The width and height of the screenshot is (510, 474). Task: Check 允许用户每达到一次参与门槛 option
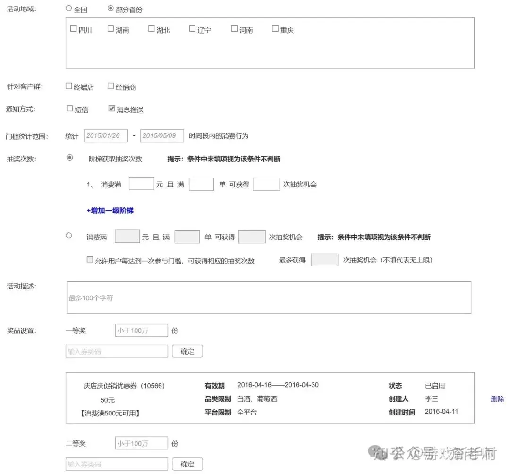pos(89,260)
